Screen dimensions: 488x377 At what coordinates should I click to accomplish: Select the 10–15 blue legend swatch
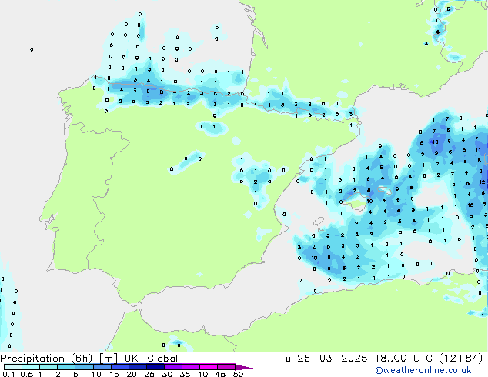click(102, 367)
